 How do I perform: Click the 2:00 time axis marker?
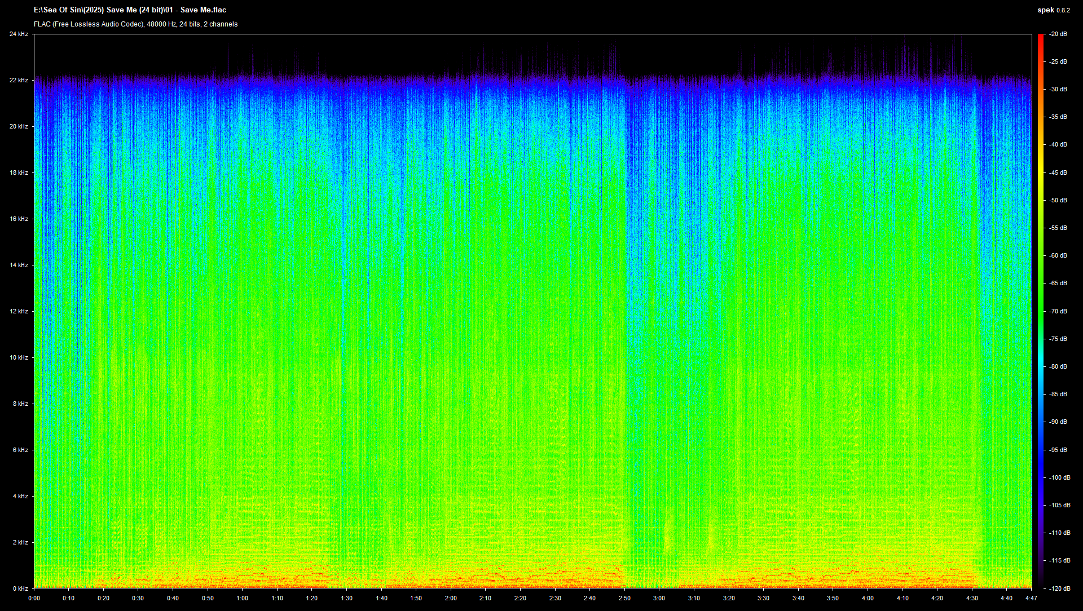tap(451, 598)
